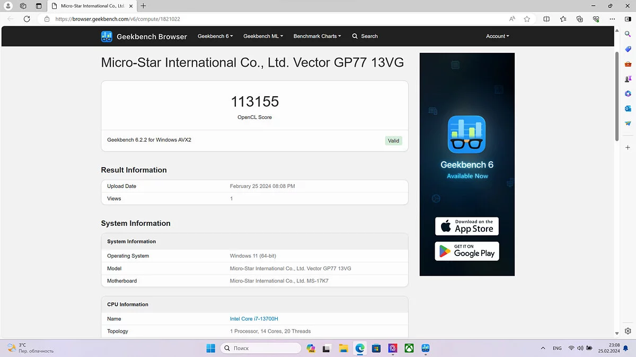
Task: Expand the Benchmark Charts dropdown
Action: [317, 36]
